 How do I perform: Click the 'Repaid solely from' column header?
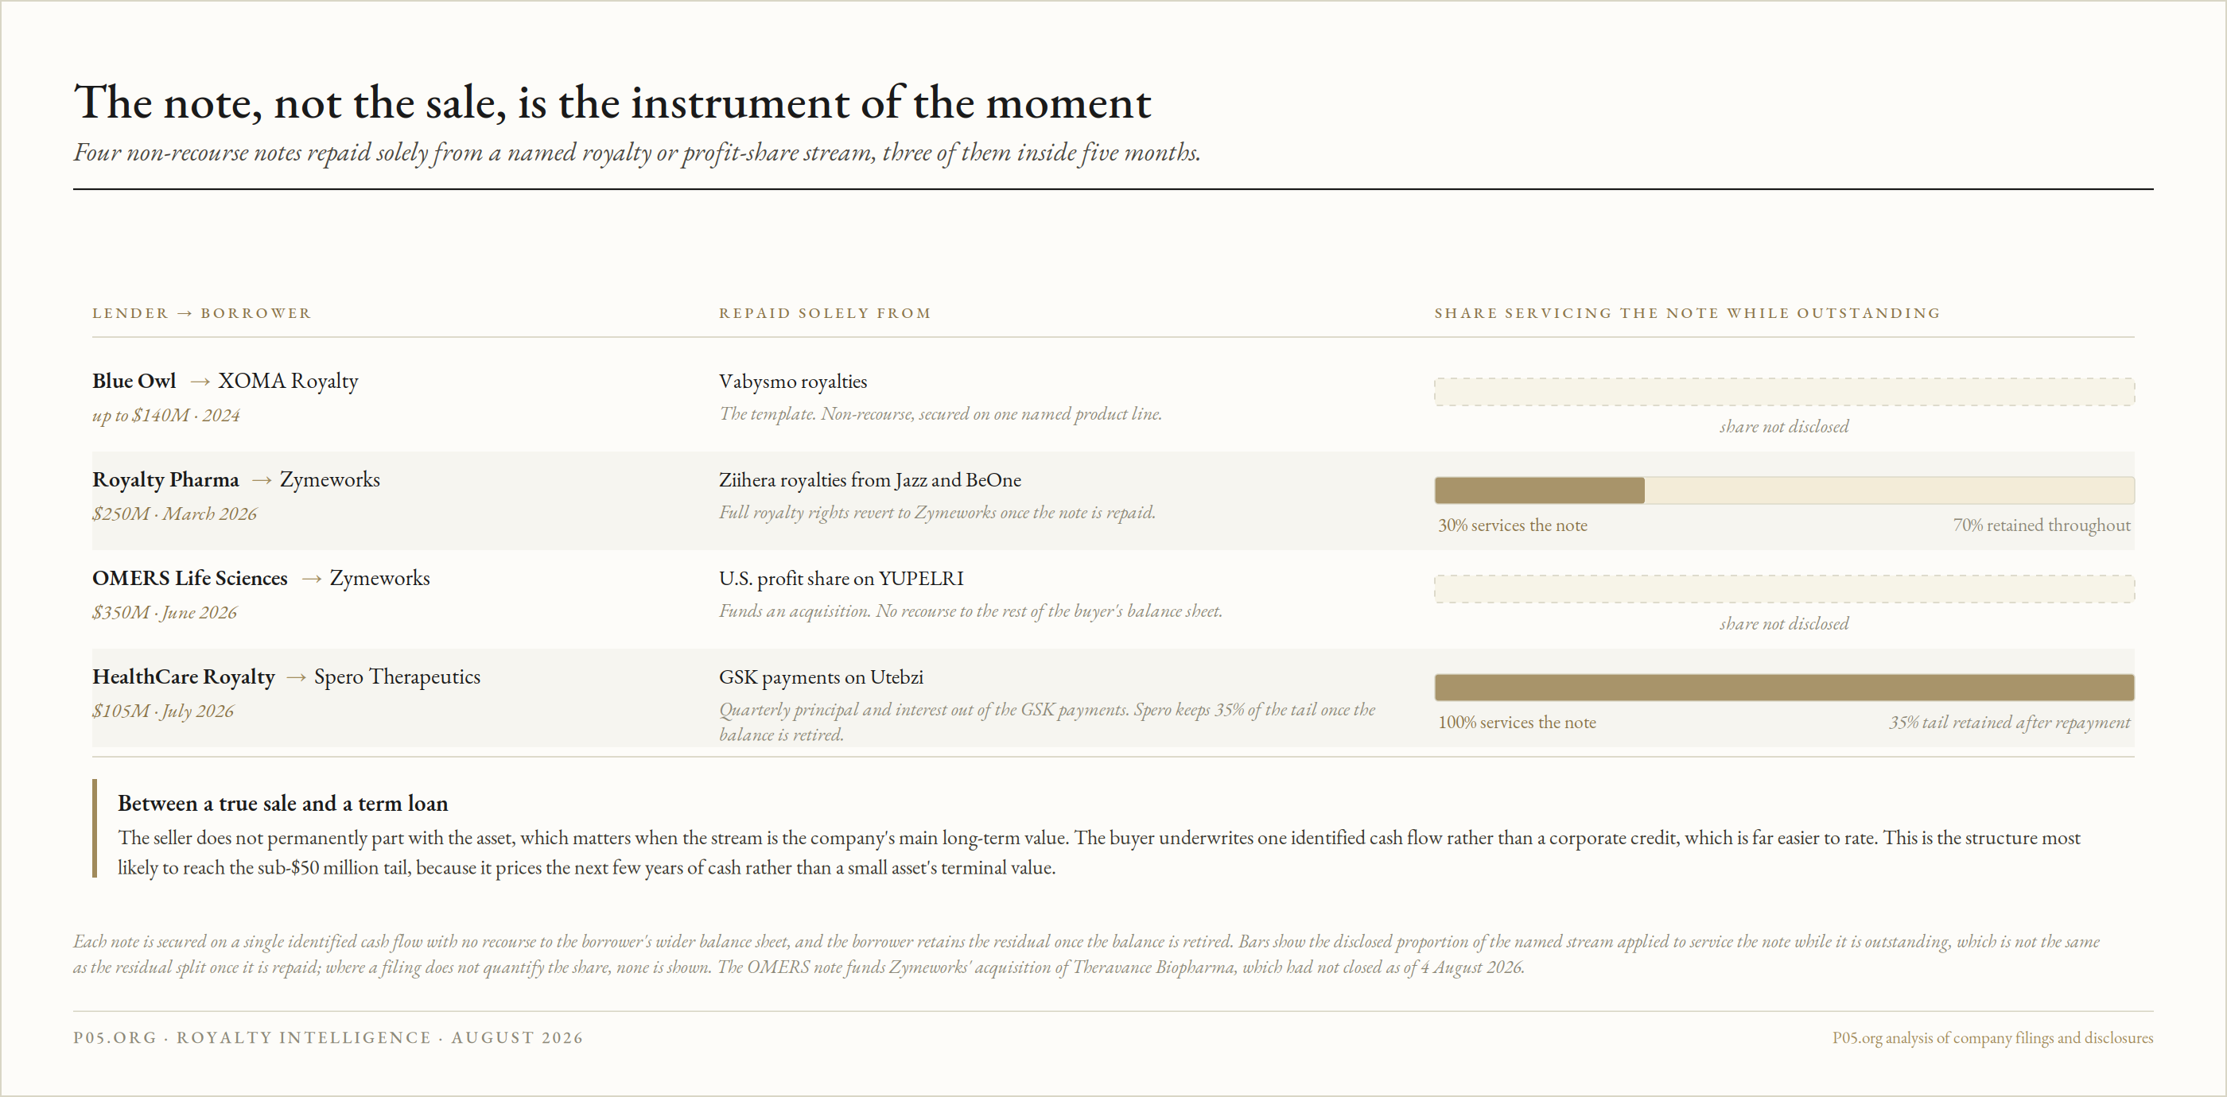point(825,312)
